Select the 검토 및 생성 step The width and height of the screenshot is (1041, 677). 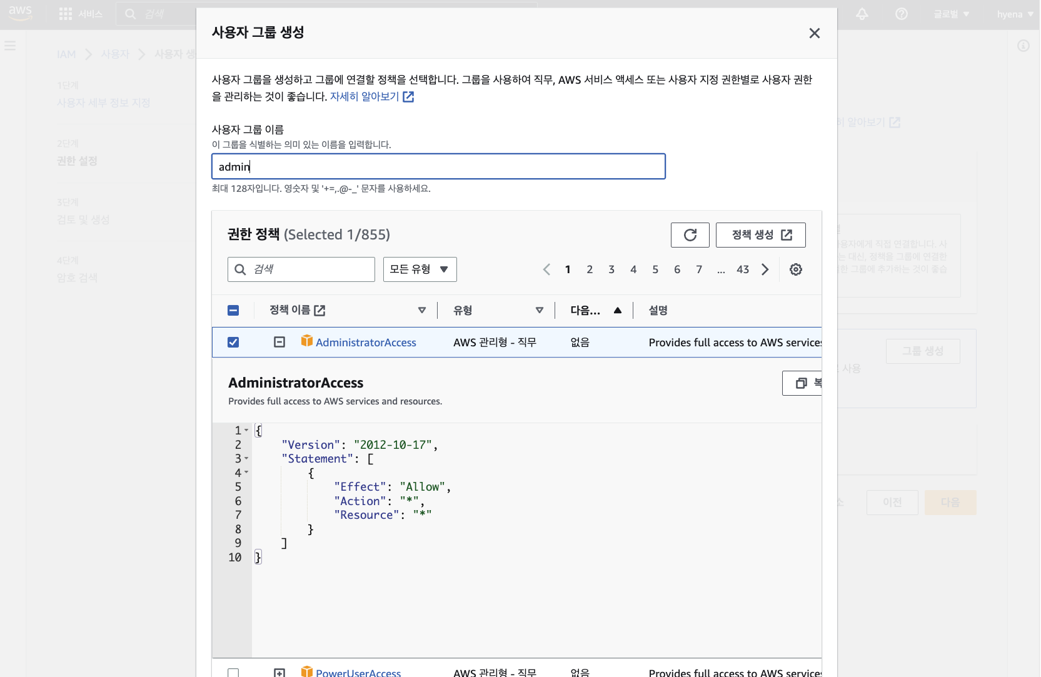(x=83, y=220)
